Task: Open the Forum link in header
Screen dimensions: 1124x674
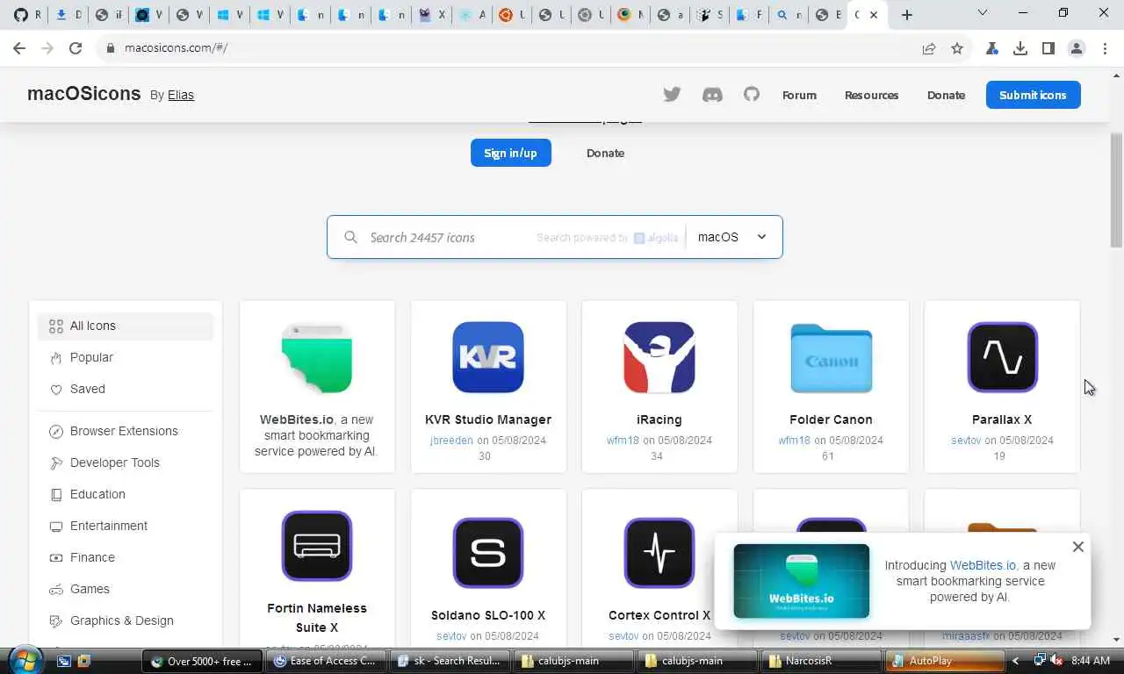Action: coord(799,95)
